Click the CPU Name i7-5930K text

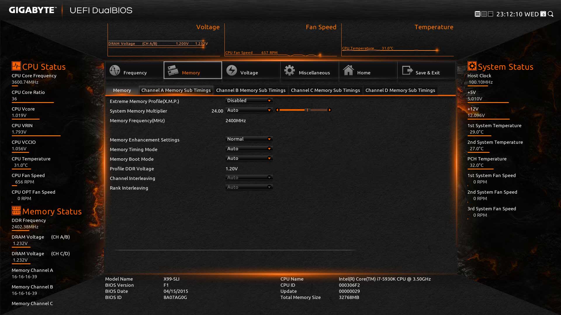pos(385,279)
